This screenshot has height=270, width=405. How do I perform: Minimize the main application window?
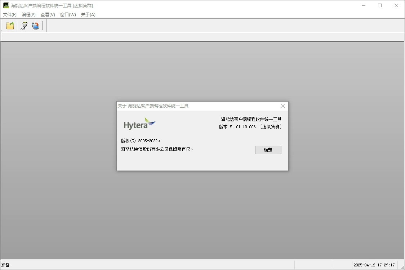click(364, 5)
